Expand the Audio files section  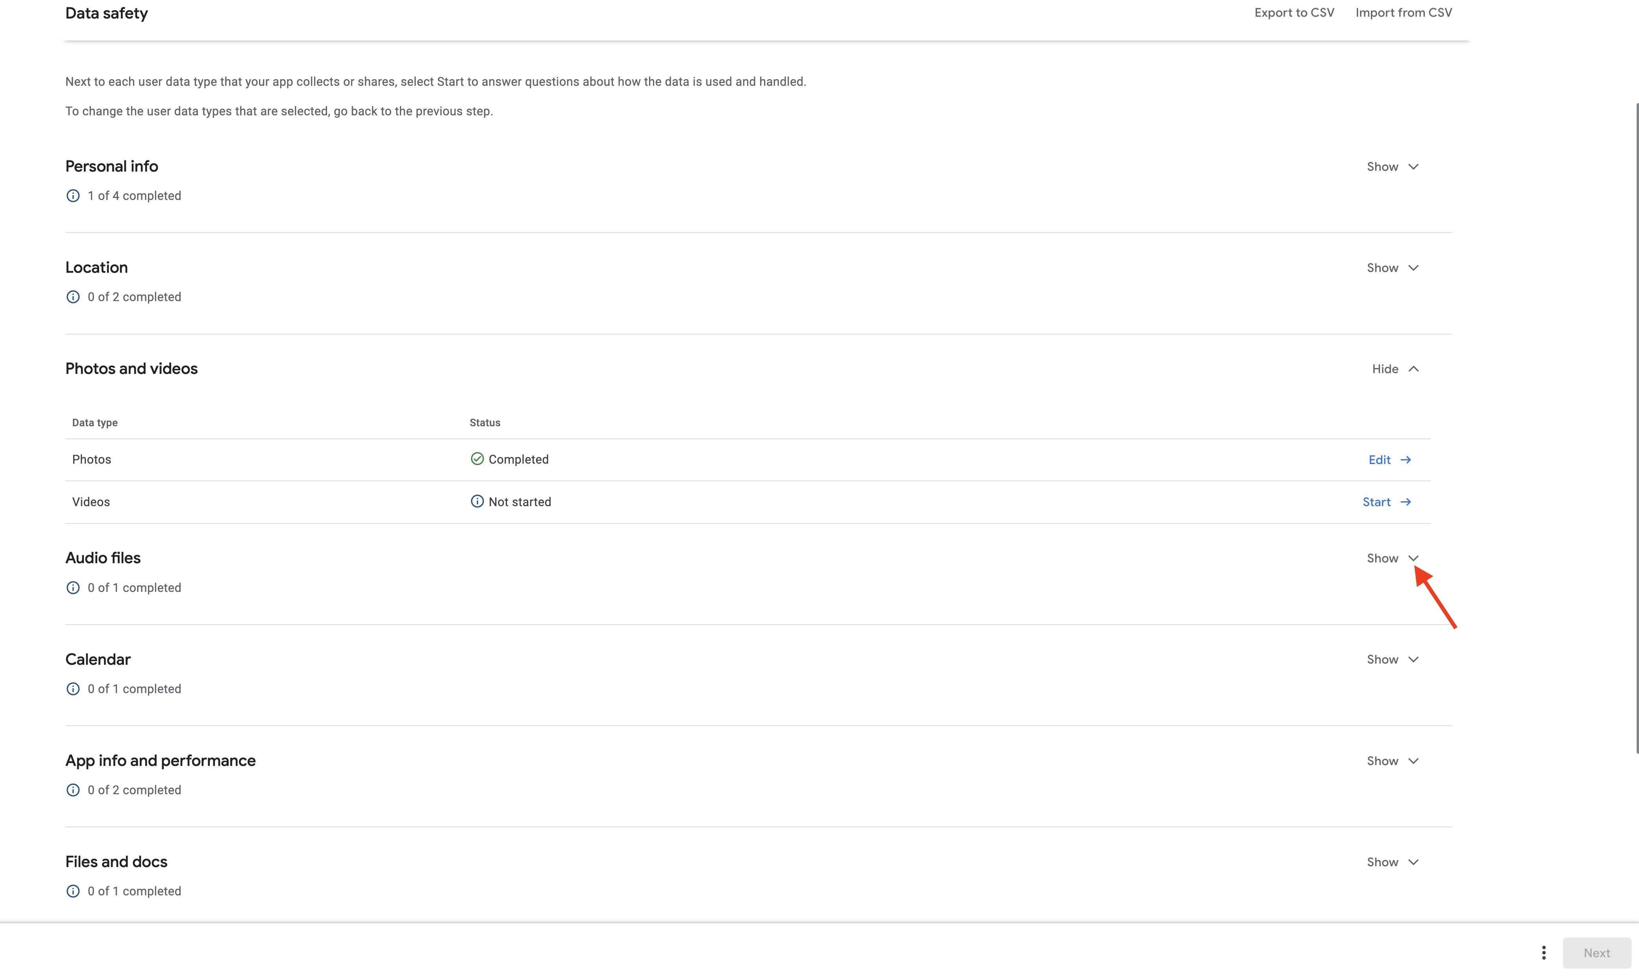(1392, 559)
